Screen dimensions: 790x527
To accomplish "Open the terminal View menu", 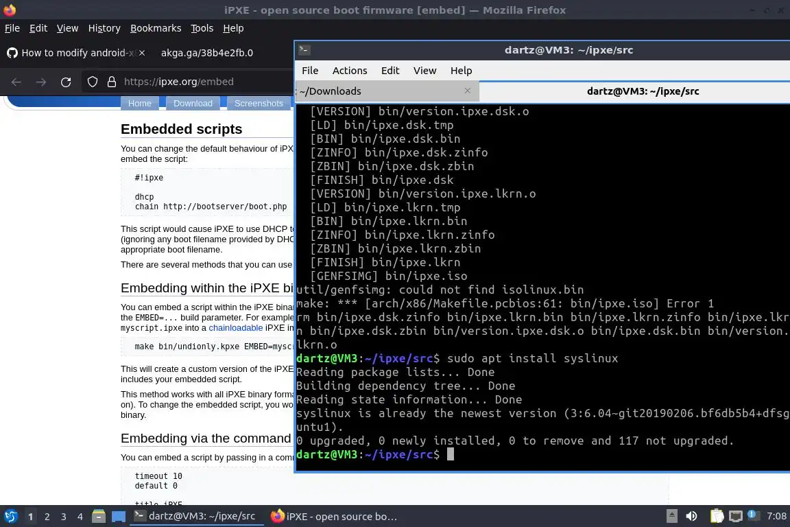I will tap(424, 71).
